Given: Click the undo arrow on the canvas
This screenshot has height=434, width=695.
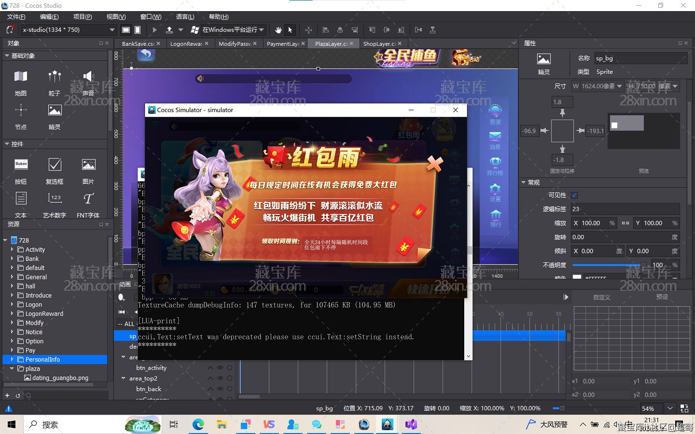Looking at the screenshot, I should 146,54.
